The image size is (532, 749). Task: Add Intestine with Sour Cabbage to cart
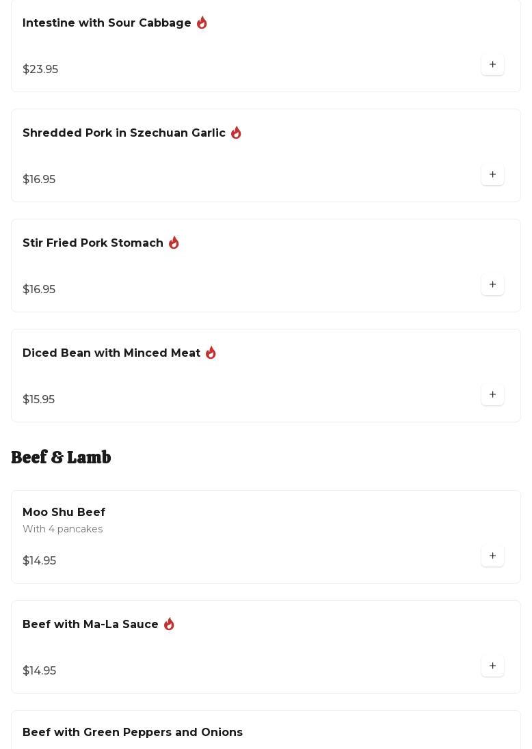pos(492,64)
